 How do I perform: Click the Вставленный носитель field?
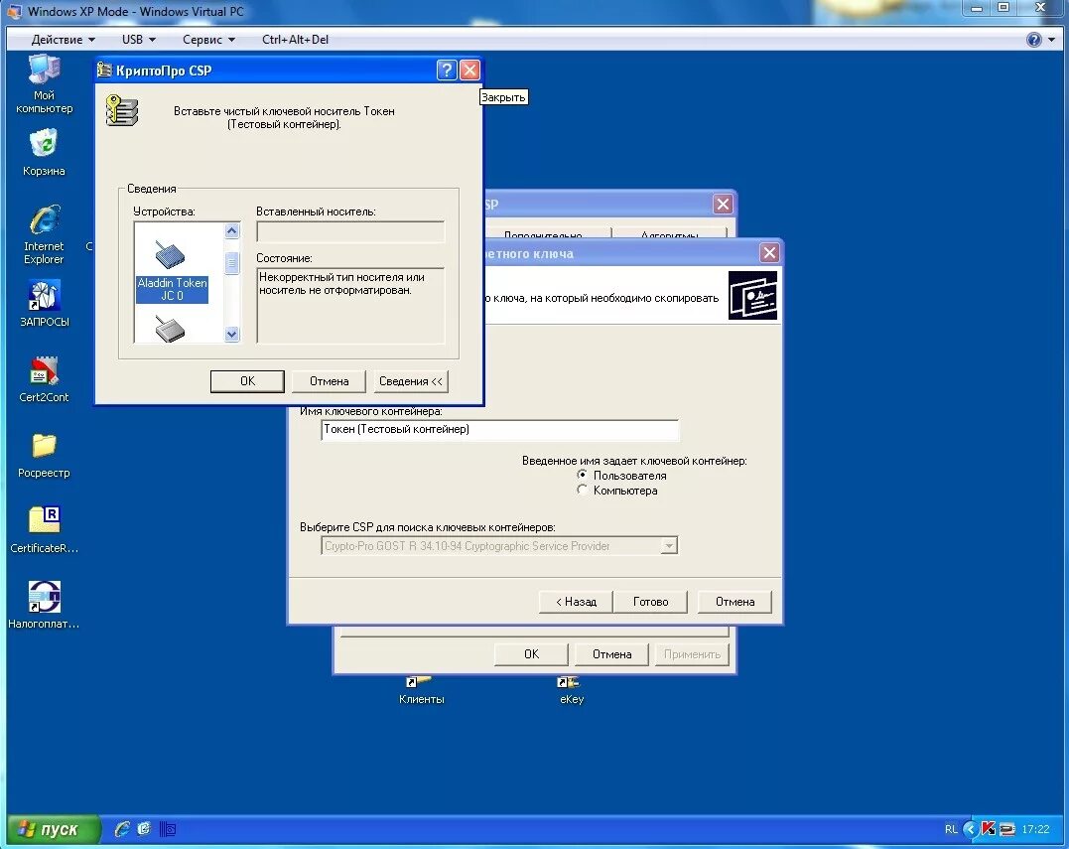point(350,231)
